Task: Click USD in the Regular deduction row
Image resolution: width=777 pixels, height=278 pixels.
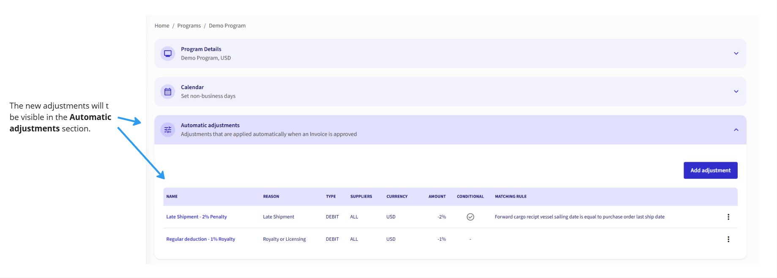Action: [391, 239]
